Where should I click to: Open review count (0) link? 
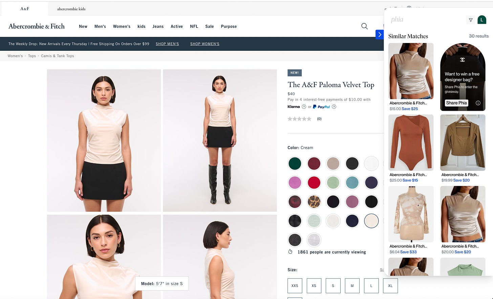[x=319, y=119]
